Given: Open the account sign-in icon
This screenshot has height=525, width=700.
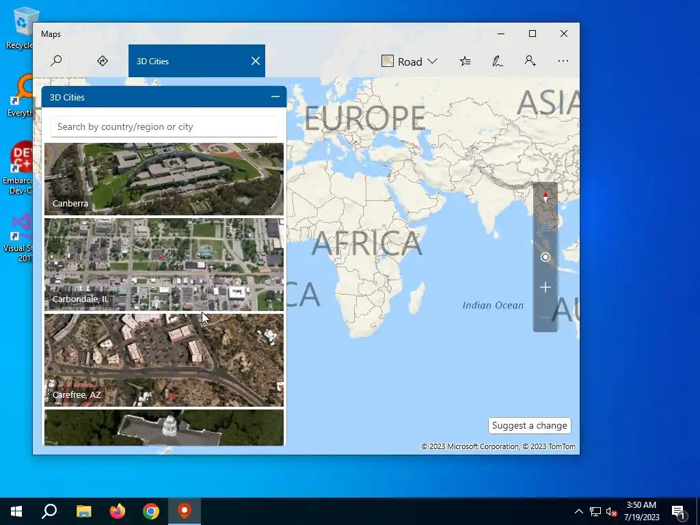Looking at the screenshot, I should click(x=530, y=61).
